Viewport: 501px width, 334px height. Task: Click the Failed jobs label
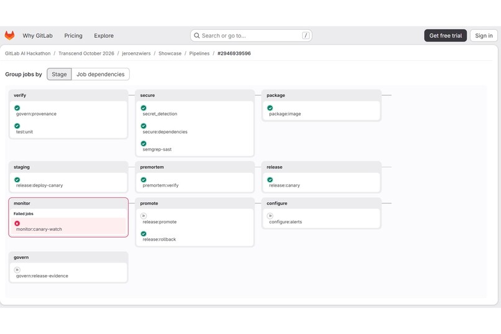pos(24,213)
